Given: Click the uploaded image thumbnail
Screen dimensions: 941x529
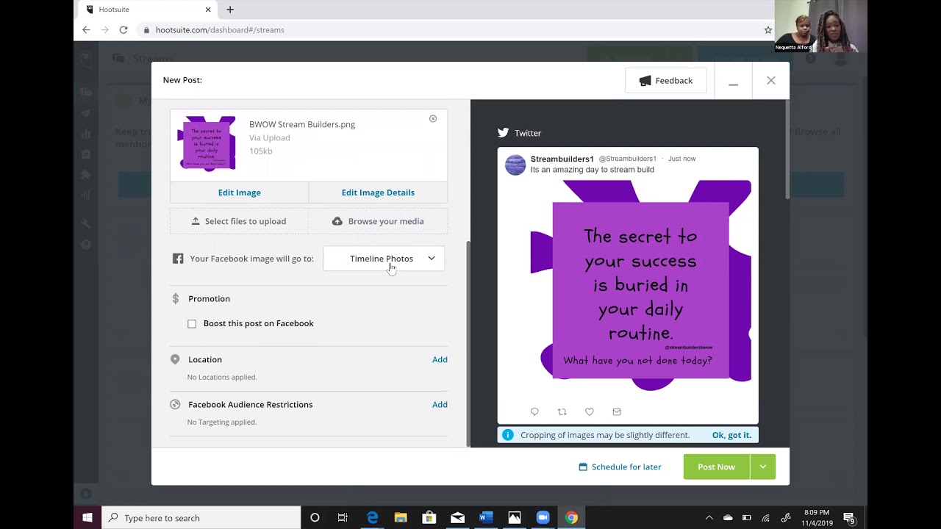Looking at the screenshot, I should click(x=207, y=144).
